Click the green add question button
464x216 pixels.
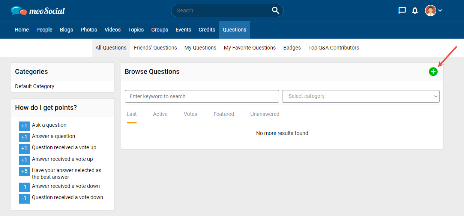[x=433, y=72]
